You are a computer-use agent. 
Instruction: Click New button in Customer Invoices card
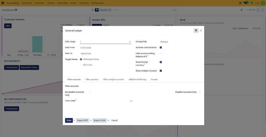pos(8,26)
